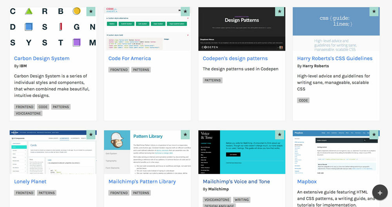Select CODE tag on Harry Roberts's CSS Guidelines

[x=303, y=100]
